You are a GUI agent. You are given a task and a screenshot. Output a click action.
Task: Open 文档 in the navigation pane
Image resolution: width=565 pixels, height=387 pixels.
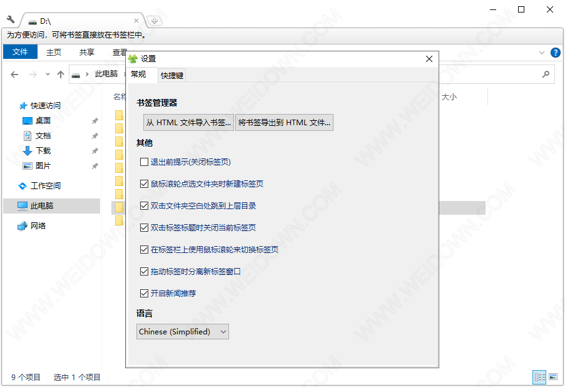coord(43,136)
